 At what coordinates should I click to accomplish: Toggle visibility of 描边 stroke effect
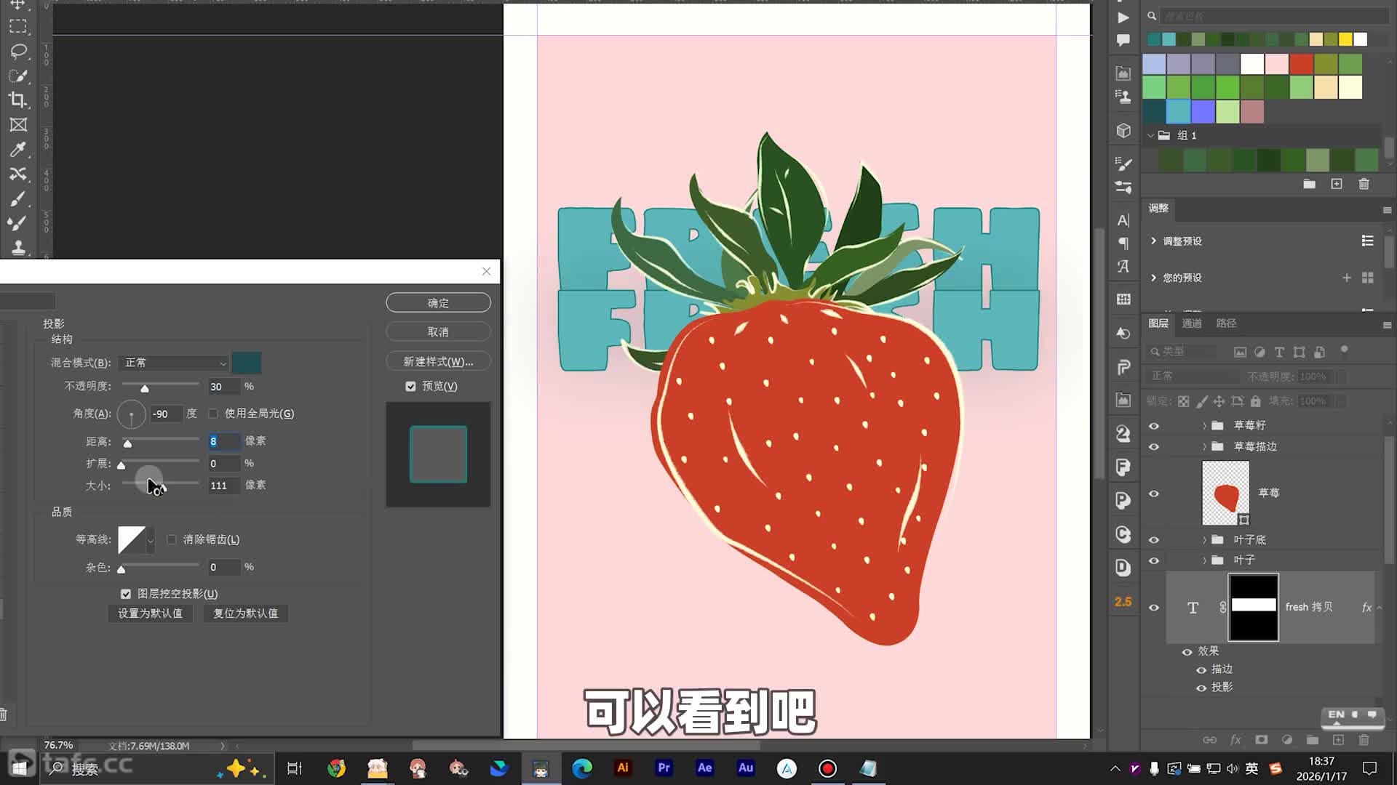click(x=1201, y=669)
